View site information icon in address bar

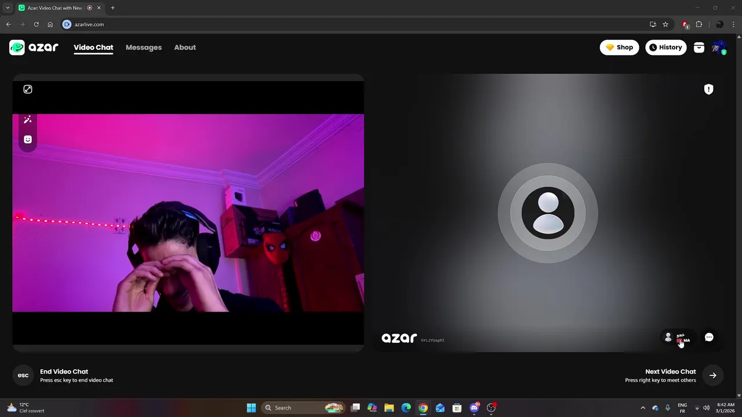tap(67, 24)
